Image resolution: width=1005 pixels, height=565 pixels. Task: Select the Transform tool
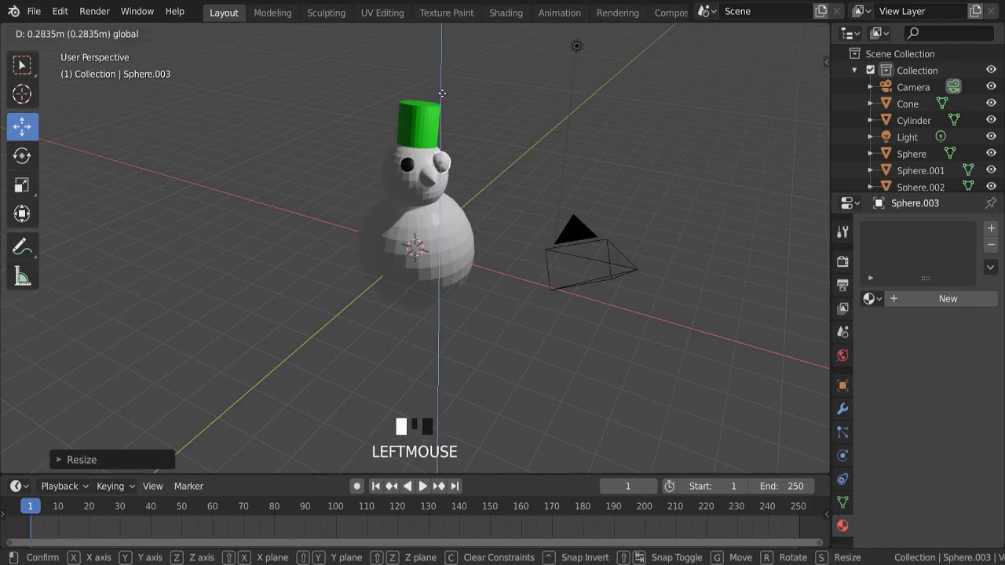click(22, 213)
